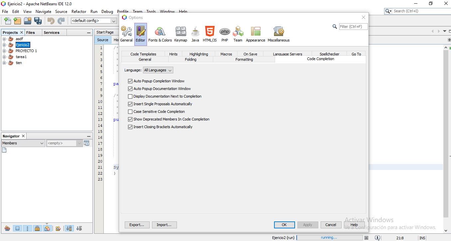Open the Miscellaneous options category
This screenshot has width=451, height=241.
pos(279,34)
